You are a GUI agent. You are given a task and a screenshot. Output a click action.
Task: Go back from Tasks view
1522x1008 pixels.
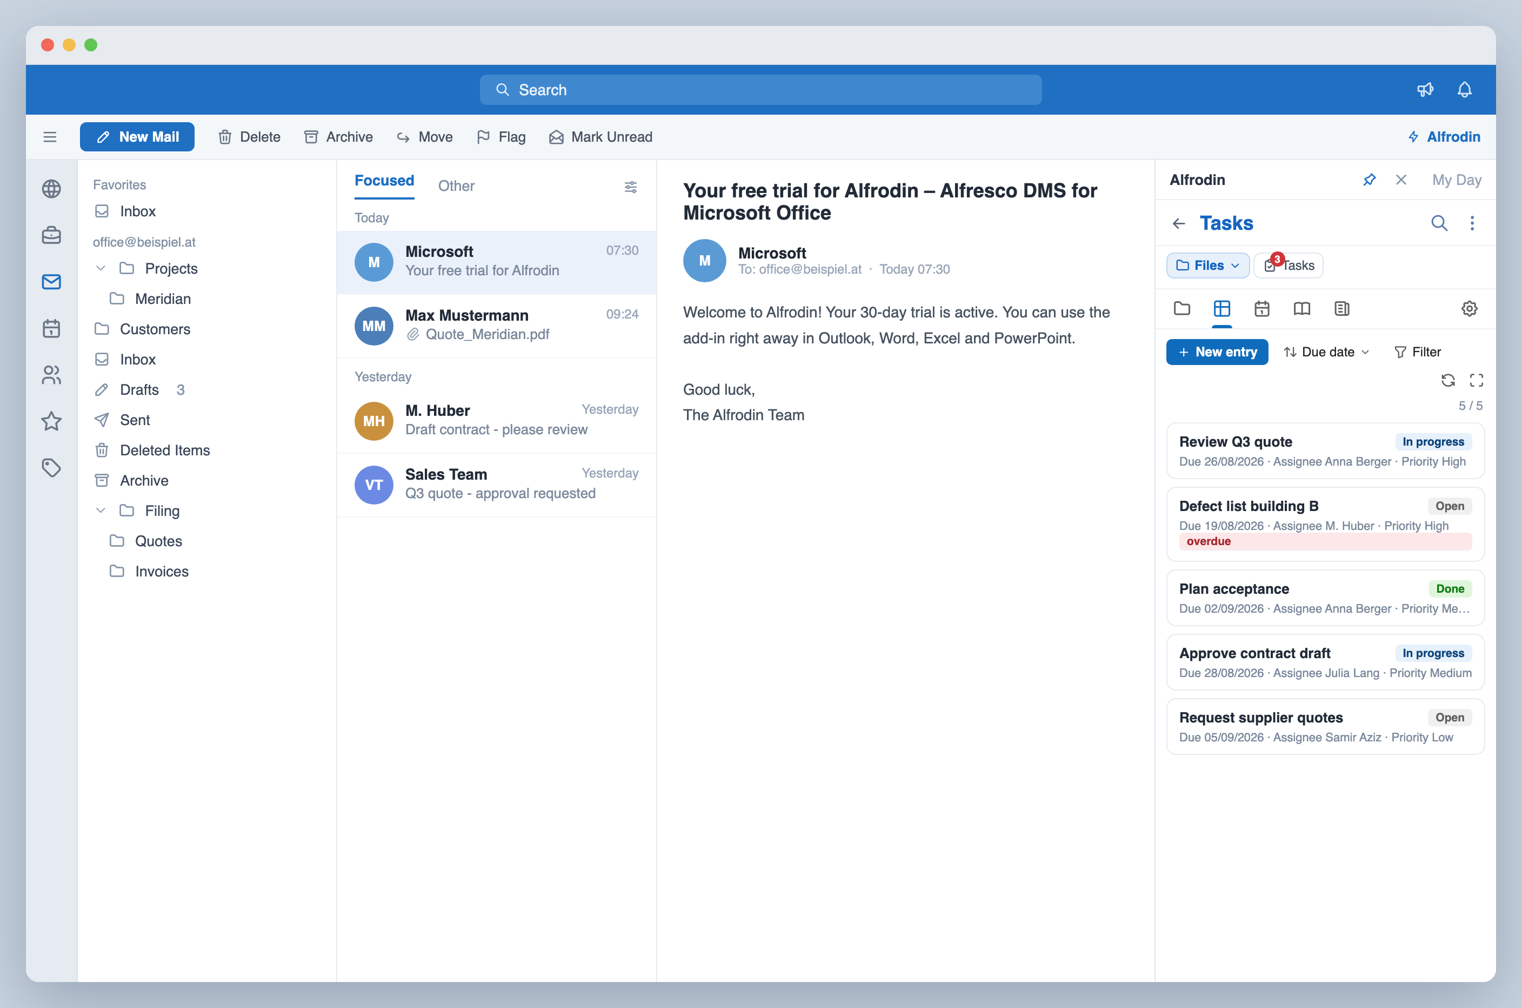1179,224
